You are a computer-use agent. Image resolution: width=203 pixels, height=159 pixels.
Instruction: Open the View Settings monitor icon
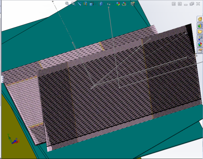(133, 4)
